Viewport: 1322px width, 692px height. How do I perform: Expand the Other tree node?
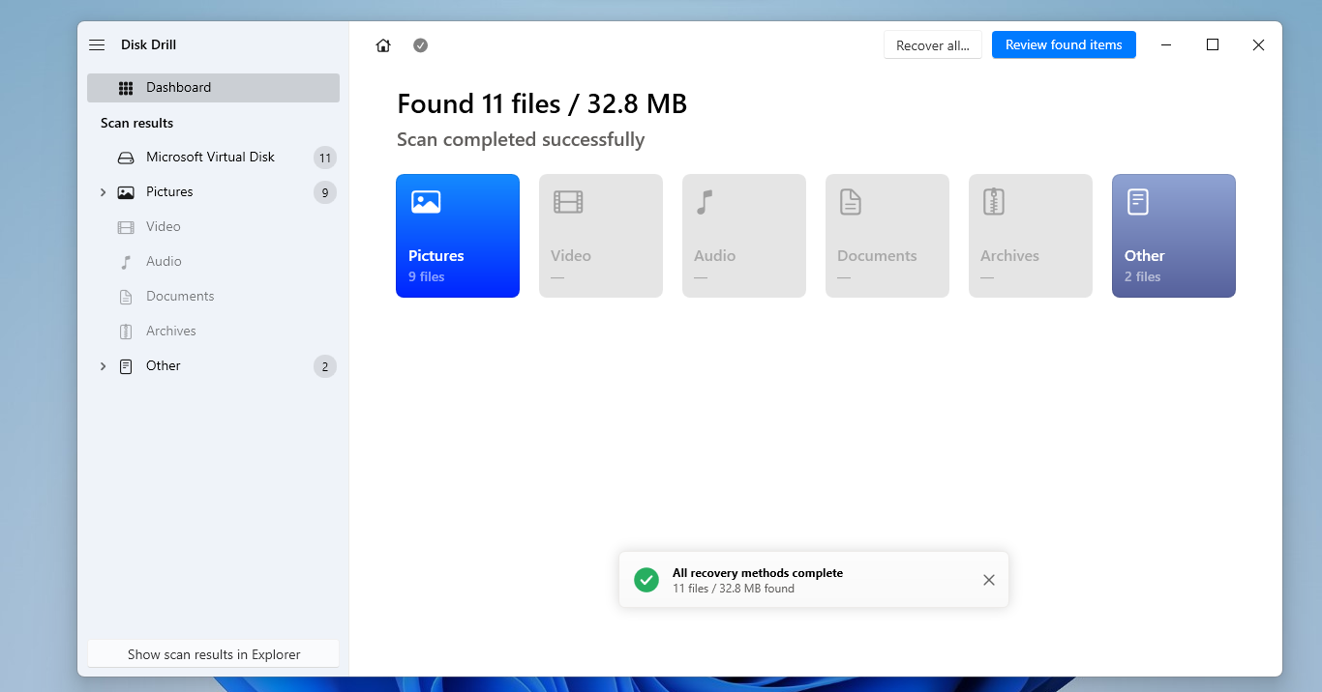click(103, 366)
